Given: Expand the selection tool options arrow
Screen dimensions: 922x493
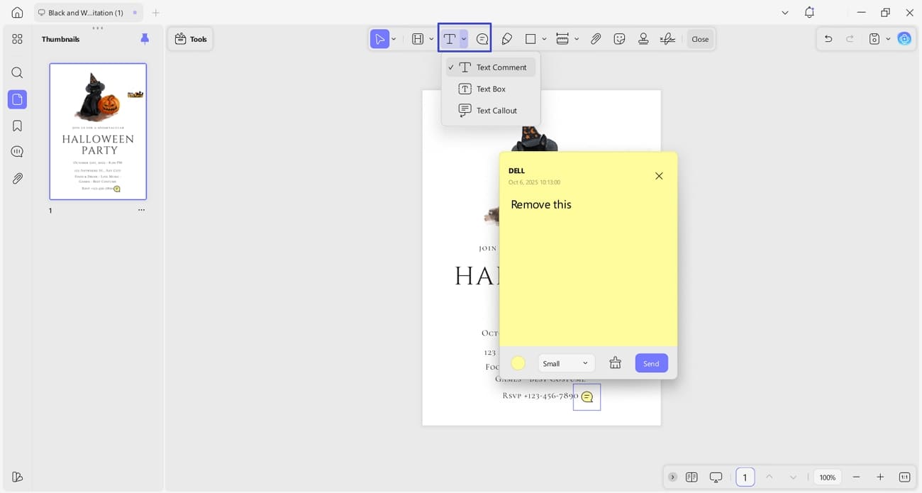Looking at the screenshot, I should [394, 38].
